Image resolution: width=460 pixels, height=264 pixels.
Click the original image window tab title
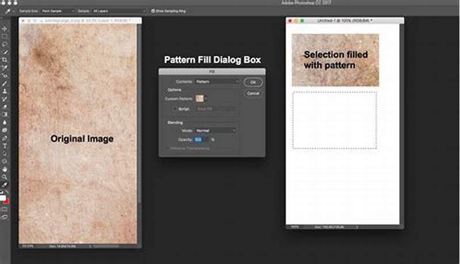pos(86,21)
